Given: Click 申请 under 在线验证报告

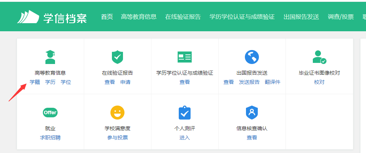Looking at the screenshot, I should point(125,82).
